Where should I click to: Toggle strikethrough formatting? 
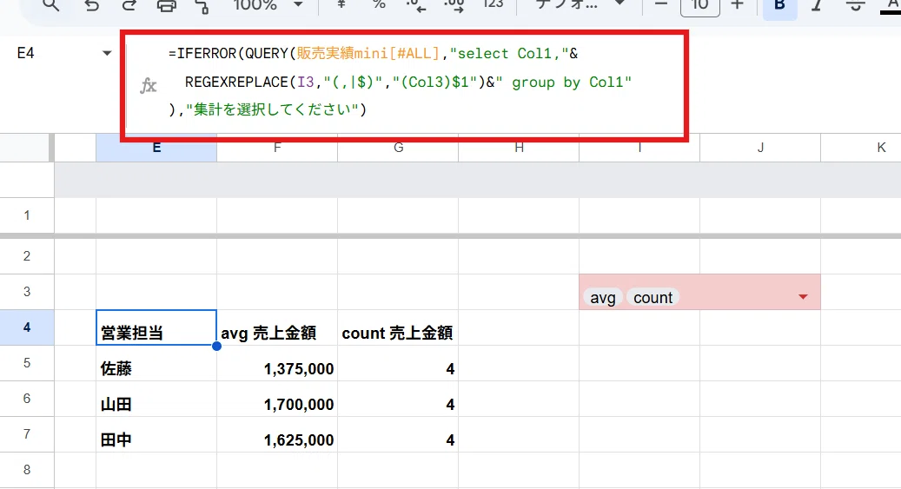click(x=856, y=5)
